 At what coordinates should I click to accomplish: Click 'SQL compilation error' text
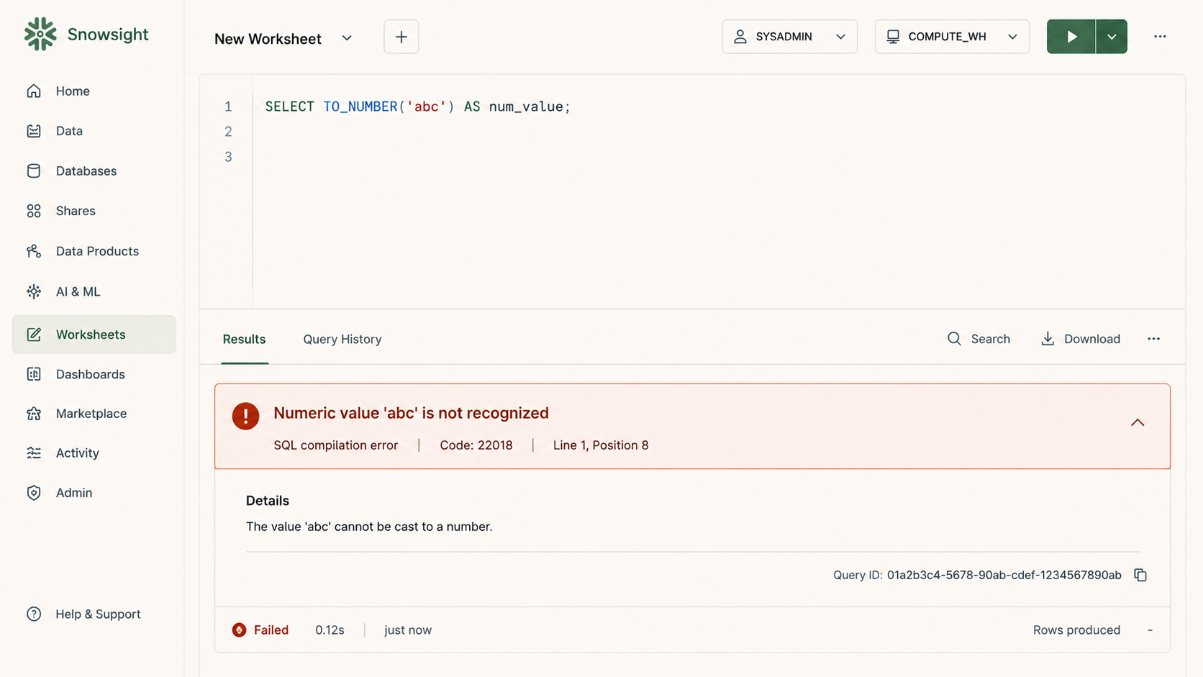point(335,445)
